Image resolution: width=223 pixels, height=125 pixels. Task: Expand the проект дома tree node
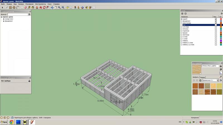coord(1,17)
